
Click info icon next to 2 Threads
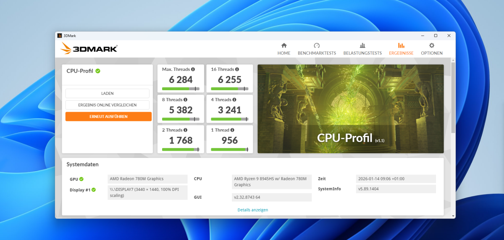[x=186, y=130]
